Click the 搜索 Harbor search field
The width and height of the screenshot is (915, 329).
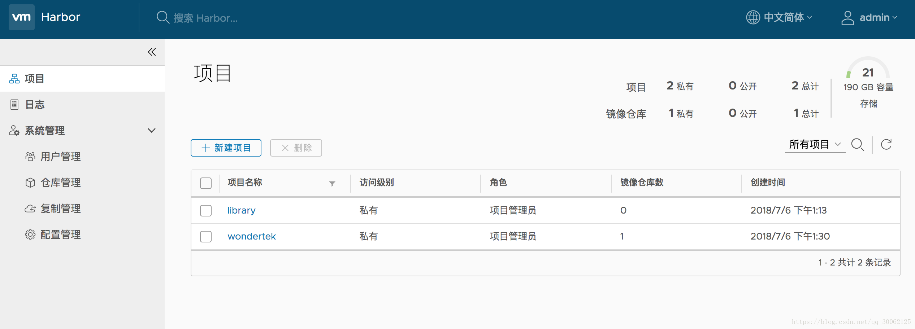[206, 18]
